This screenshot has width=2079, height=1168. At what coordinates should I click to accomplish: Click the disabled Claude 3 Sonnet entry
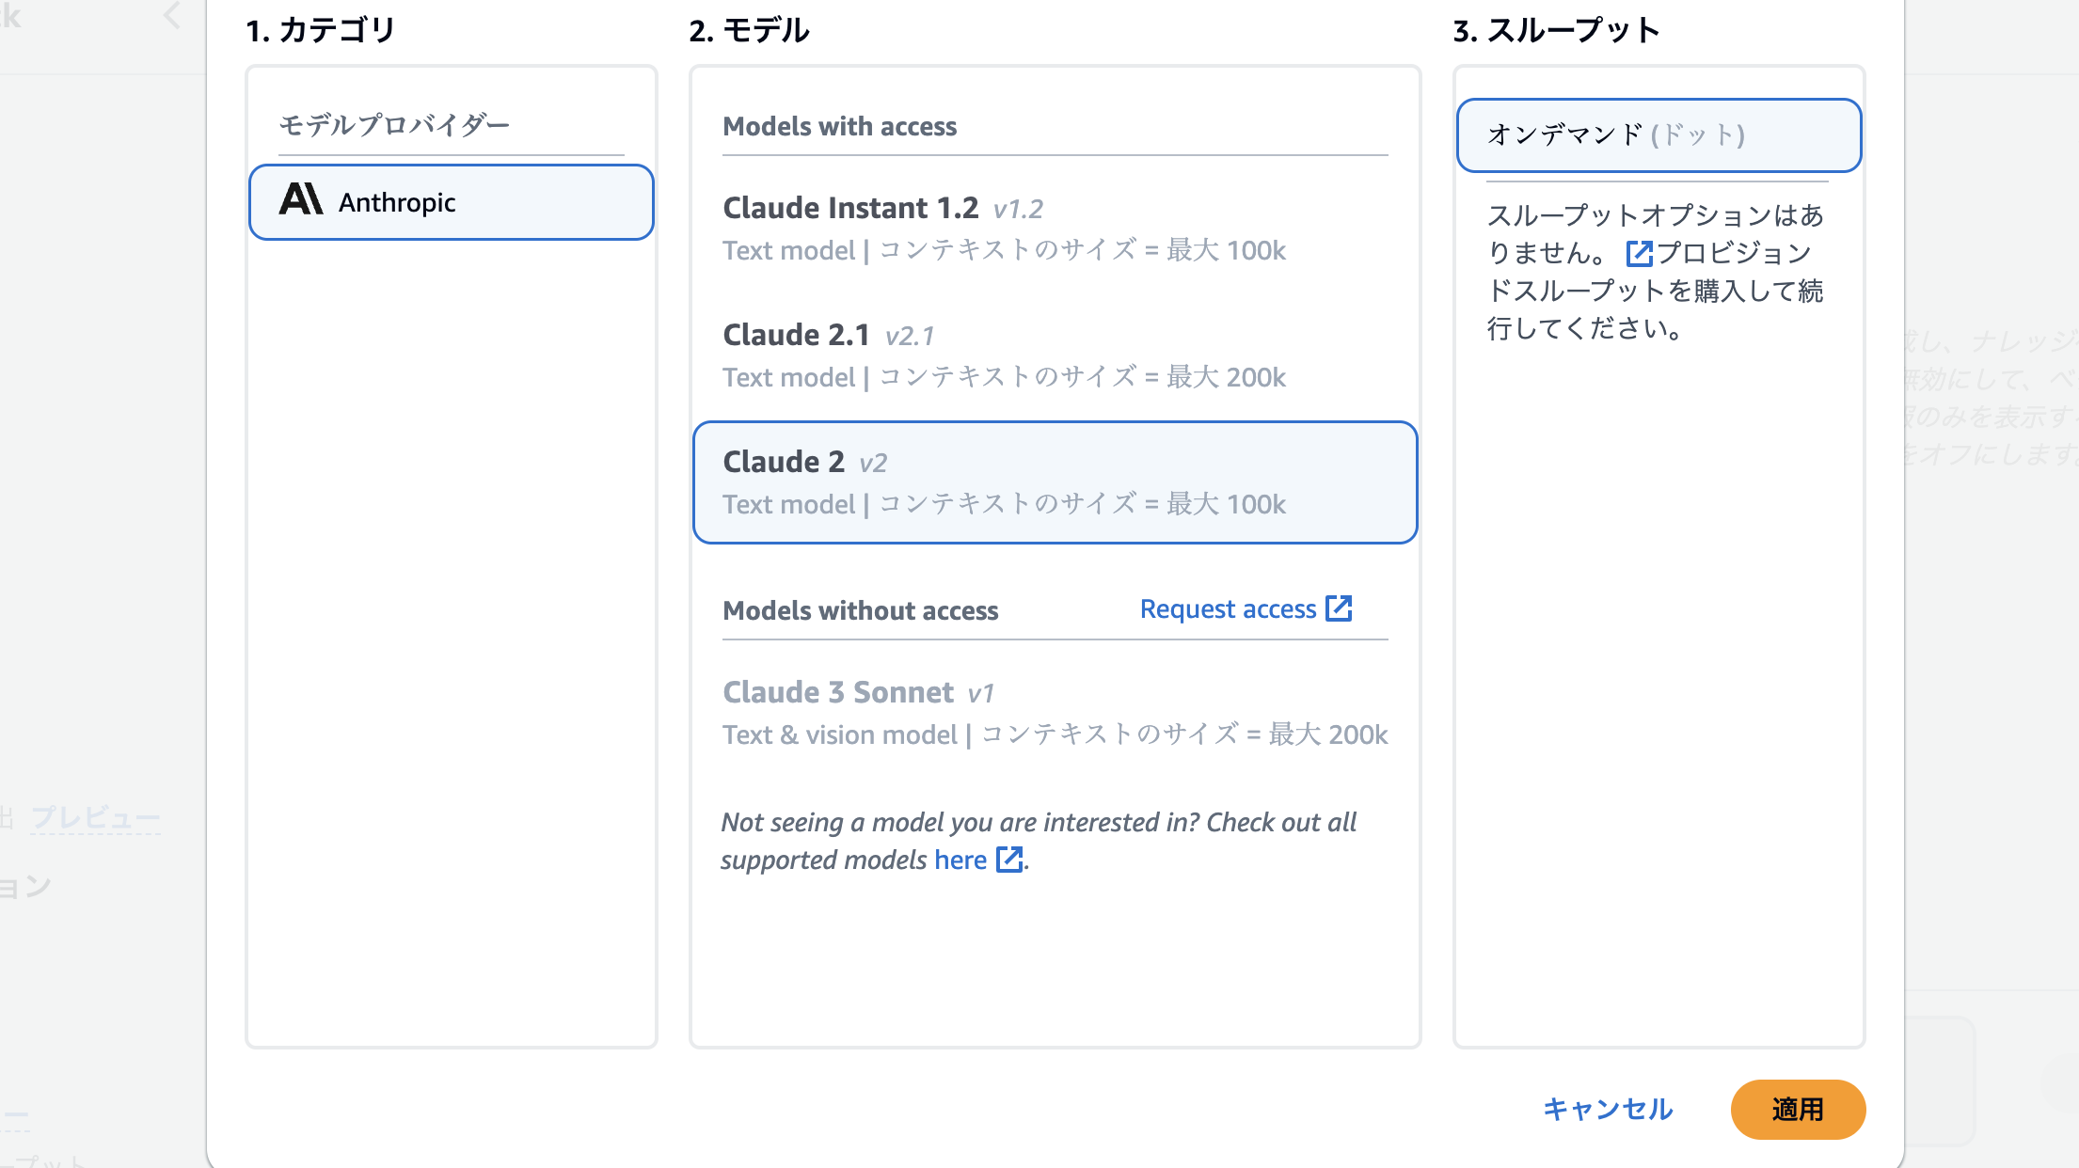pyautogui.click(x=1054, y=713)
